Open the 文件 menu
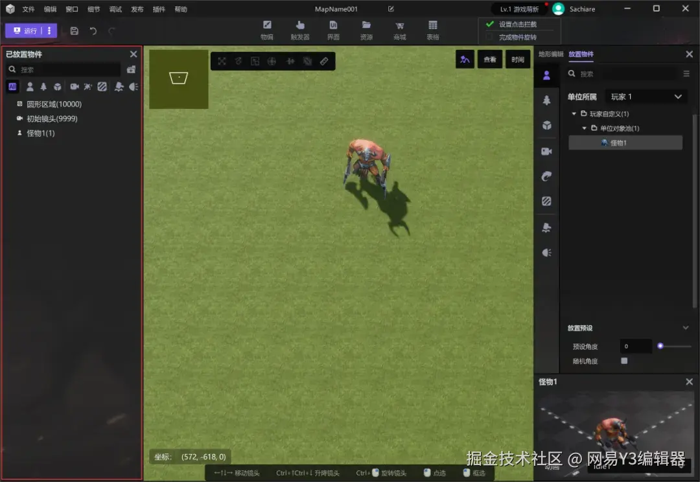Image resolution: width=700 pixels, height=482 pixels. (x=29, y=9)
